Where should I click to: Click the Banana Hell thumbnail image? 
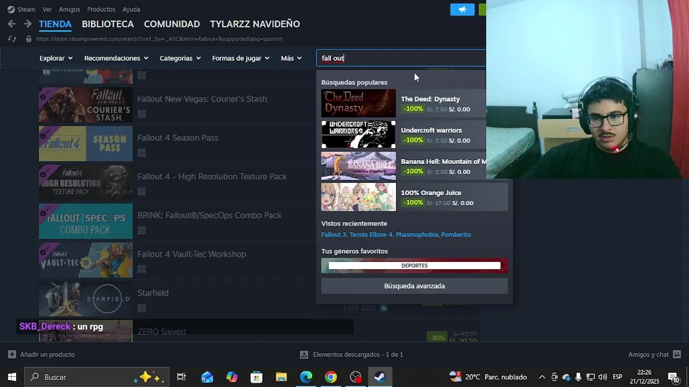coord(358,166)
